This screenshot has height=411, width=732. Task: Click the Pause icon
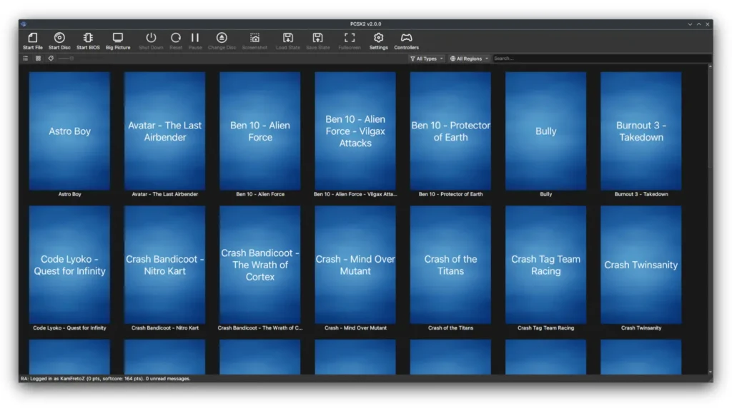tap(195, 38)
